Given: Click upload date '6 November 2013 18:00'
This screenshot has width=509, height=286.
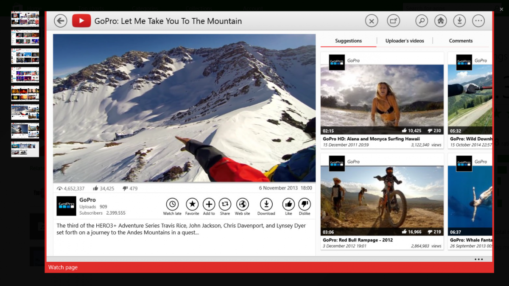Looking at the screenshot, I should (x=285, y=188).
